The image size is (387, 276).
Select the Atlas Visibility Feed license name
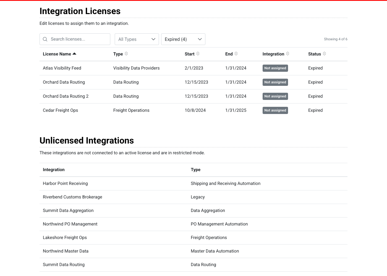click(62, 68)
